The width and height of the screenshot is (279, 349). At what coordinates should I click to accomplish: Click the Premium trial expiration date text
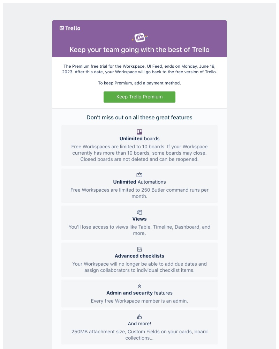click(x=139, y=69)
